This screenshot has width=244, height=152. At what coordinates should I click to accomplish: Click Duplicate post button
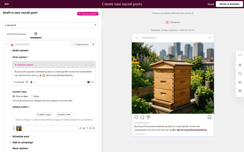point(81,44)
